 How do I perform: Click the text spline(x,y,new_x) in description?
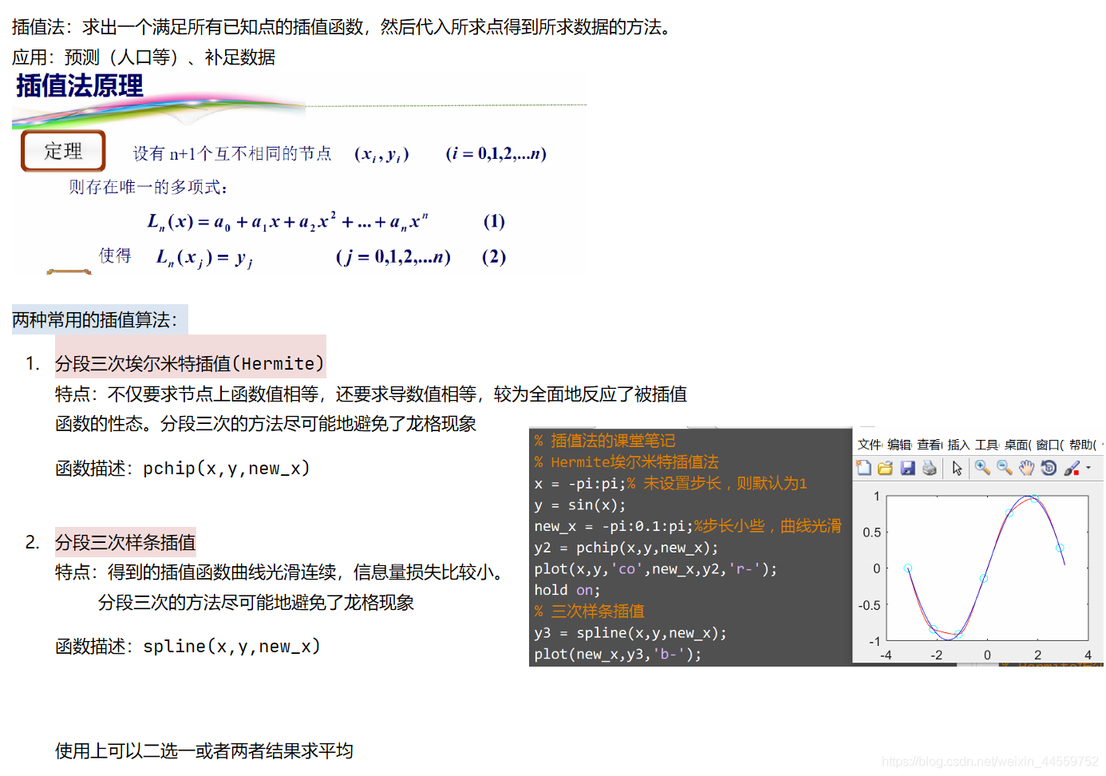[x=232, y=647]
